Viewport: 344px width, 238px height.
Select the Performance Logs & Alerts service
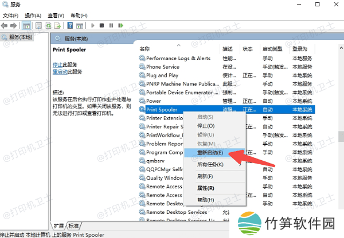click(178, 58)
